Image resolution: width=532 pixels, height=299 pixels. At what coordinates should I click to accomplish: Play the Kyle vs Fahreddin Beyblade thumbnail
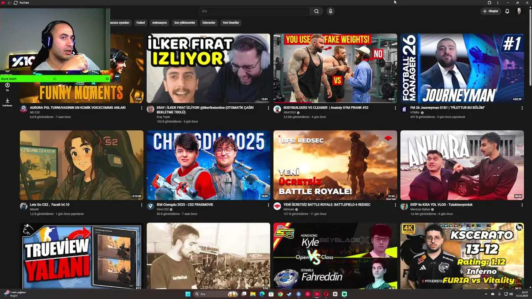335,256
